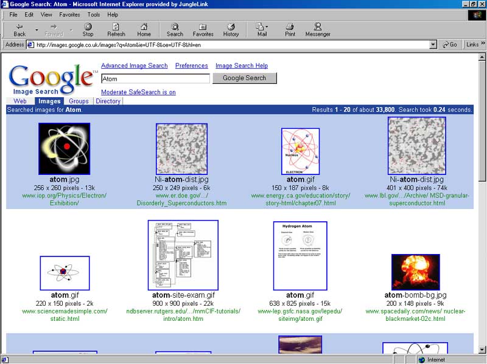The image size is (487, 364).
Task: Open the atom-bomb-bg.jpg explosion thumbnail
Action: pos(416,272)
